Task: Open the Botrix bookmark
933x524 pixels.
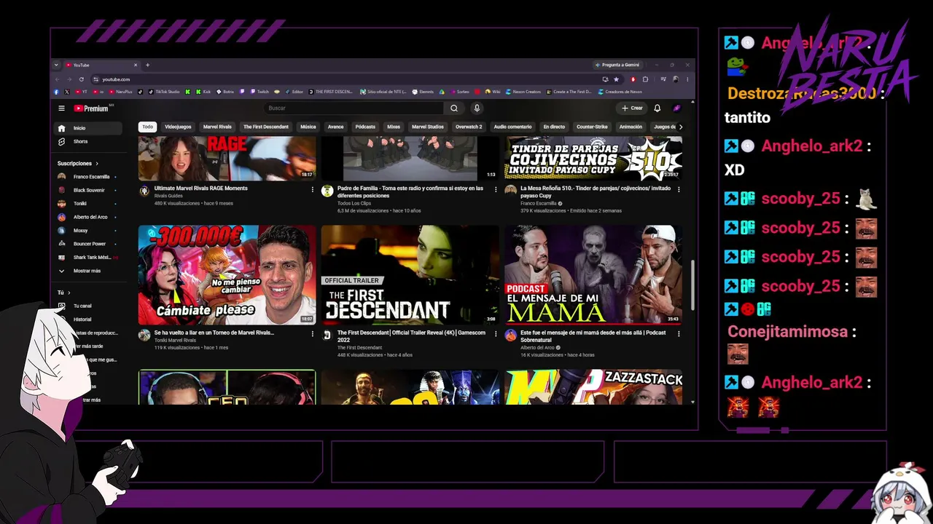Action: pos(225,92)
